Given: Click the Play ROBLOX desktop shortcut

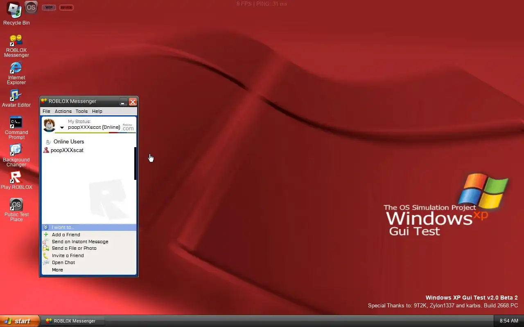Looking at the screenshot, I should [16, 180].
